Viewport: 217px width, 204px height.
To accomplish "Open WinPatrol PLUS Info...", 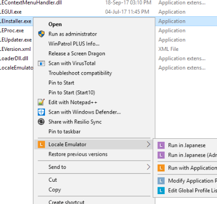I will tap(74, 43).
